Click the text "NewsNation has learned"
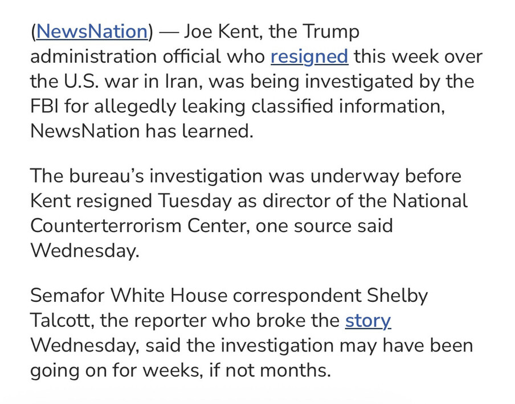Screen dimensions: 515x404 [x=141, y=131]
